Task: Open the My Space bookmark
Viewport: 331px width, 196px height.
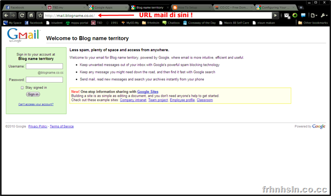Action: point(12,23)
